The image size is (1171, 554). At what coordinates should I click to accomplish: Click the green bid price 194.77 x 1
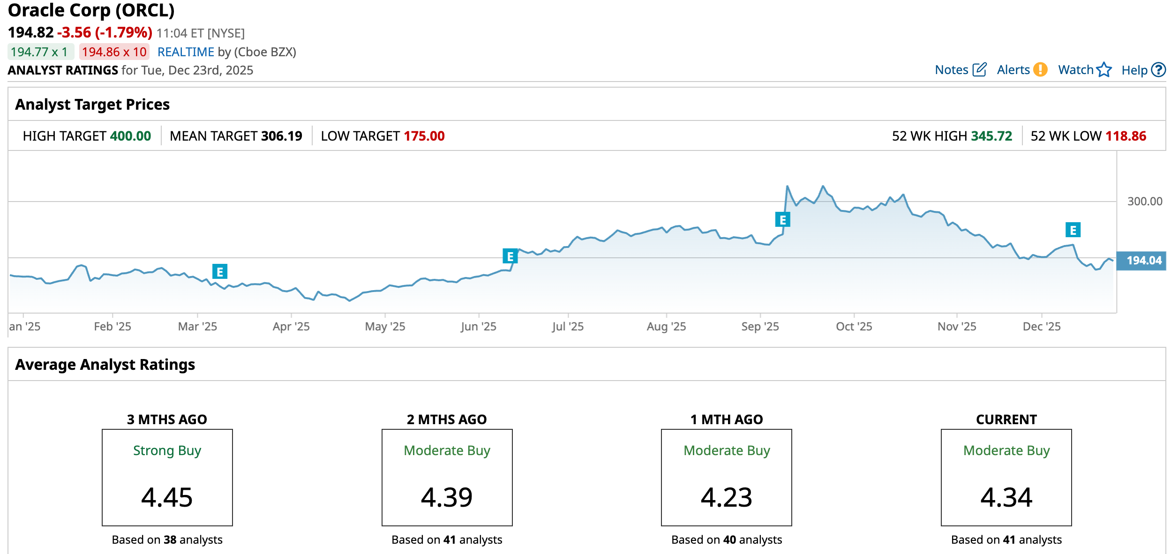tap(40, 52)
